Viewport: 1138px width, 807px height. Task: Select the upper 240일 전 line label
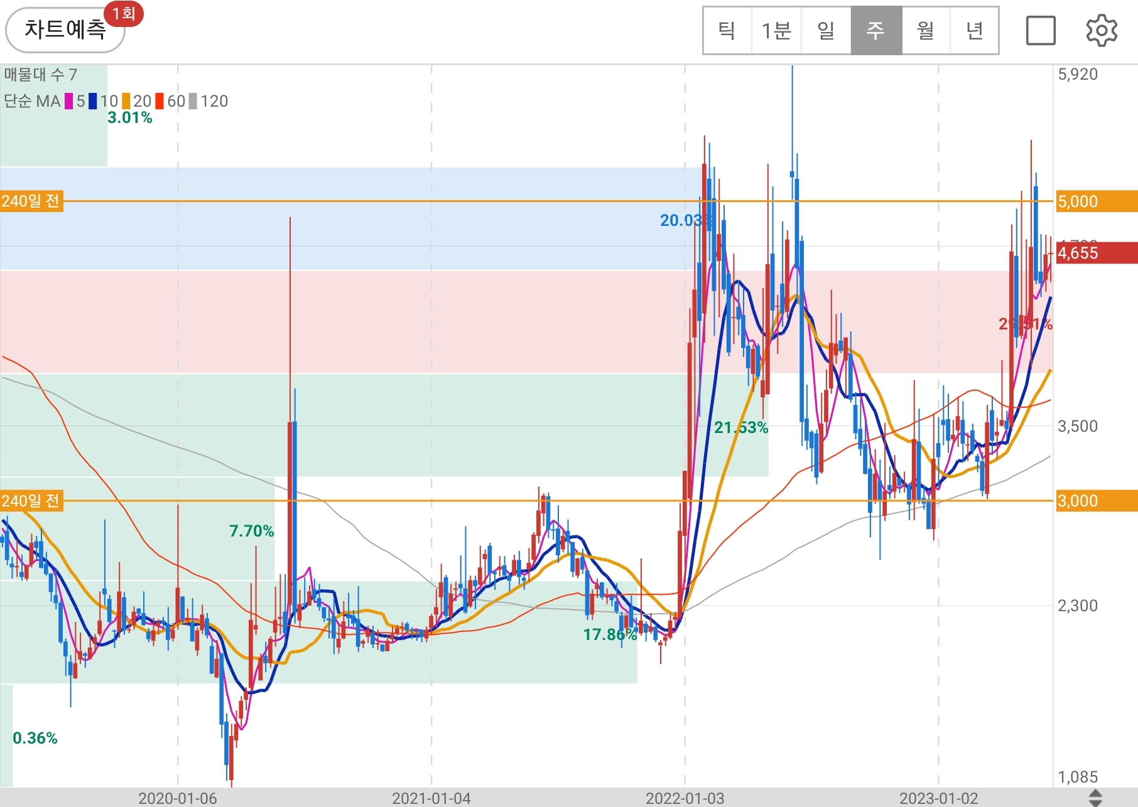[x=31, y=201]
